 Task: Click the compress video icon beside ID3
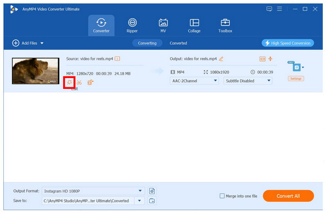pyautogui.click(x=270, y=59)
